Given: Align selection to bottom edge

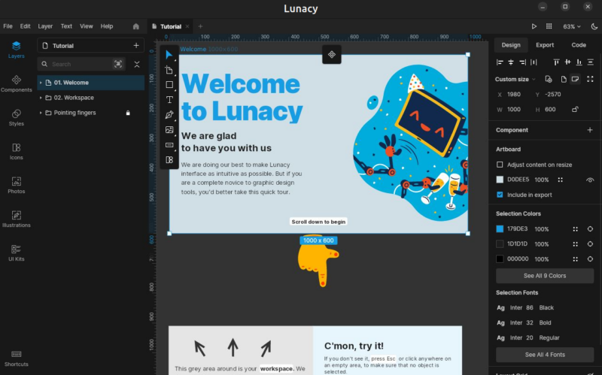Looking at the screenshot, I should pyautogui.click(x=579, y=62).
